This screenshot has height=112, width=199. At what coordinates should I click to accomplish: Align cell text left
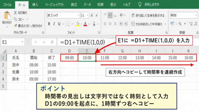(105, 24)
